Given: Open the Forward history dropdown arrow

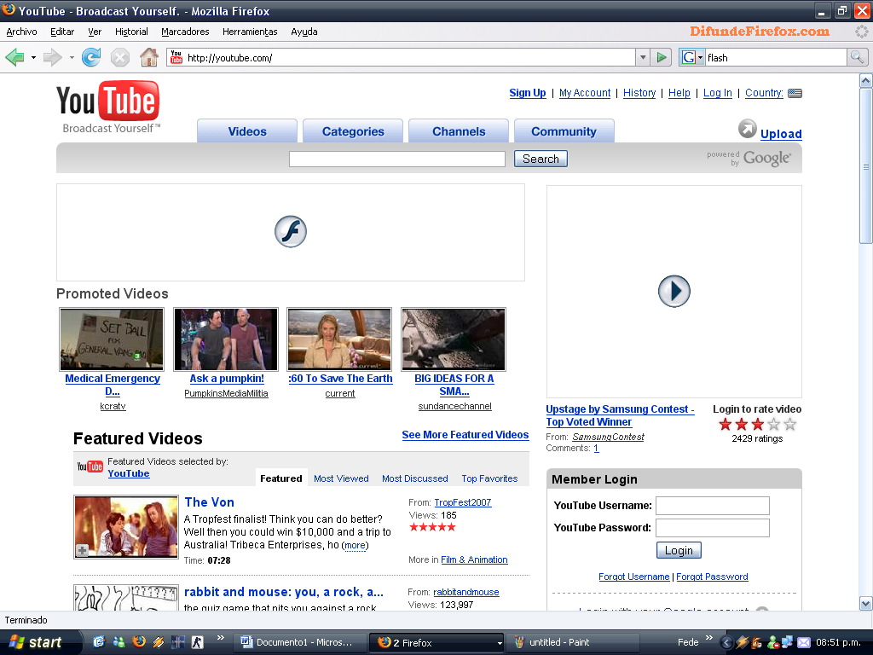Looking at the screenshot, I should tap(72, 57).
